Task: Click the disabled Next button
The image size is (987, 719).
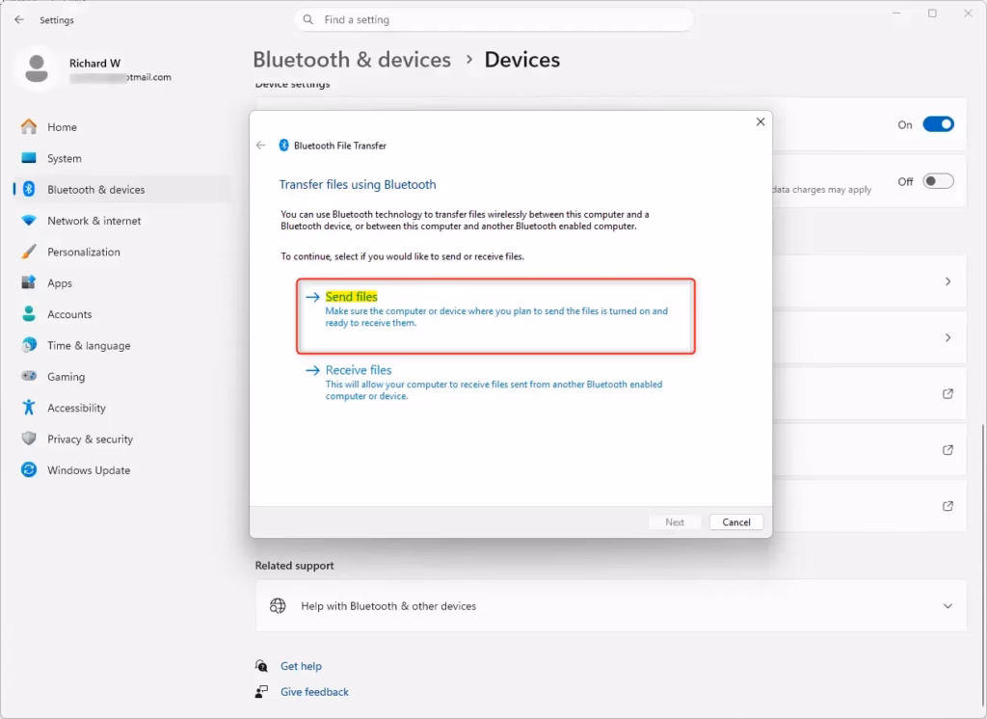Action: (x=674, y=522)
